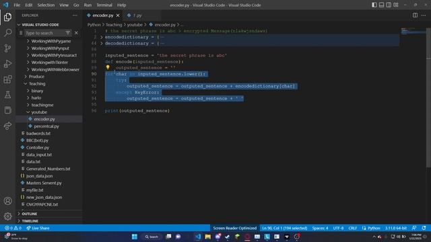Open the Search view icon
The image size is (431, 242).
[x=7, y=33]
